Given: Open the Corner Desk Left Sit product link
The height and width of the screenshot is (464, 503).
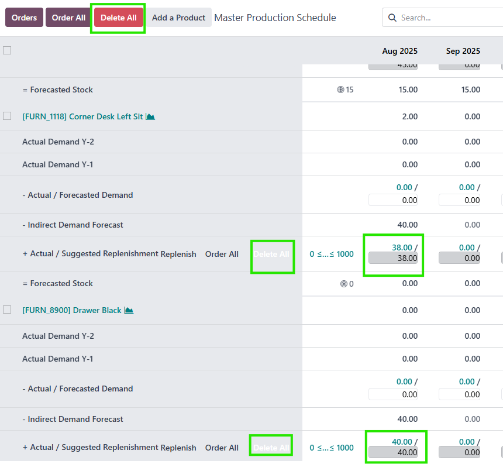Looking at the screenshot, I should pos(82,116).
